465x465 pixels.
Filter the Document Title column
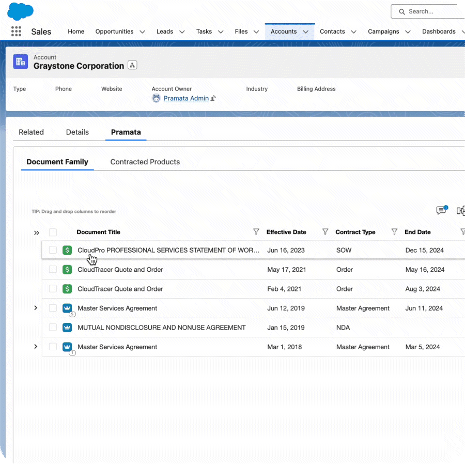[256, 232]
